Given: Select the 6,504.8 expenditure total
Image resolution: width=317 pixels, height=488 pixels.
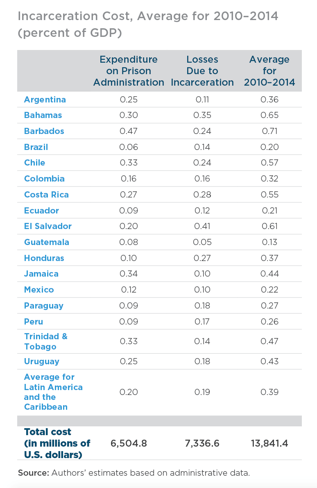Looking at the screenshot, I should (129, 443).
